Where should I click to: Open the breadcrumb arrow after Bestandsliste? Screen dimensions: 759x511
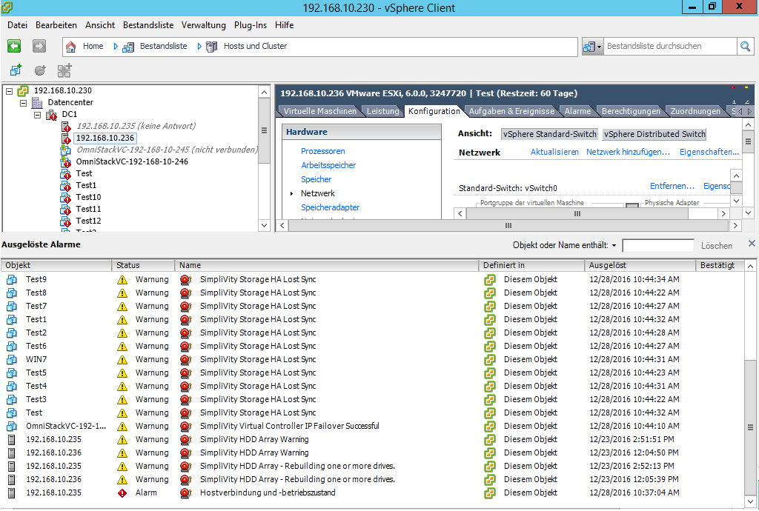tap(199, 47)
